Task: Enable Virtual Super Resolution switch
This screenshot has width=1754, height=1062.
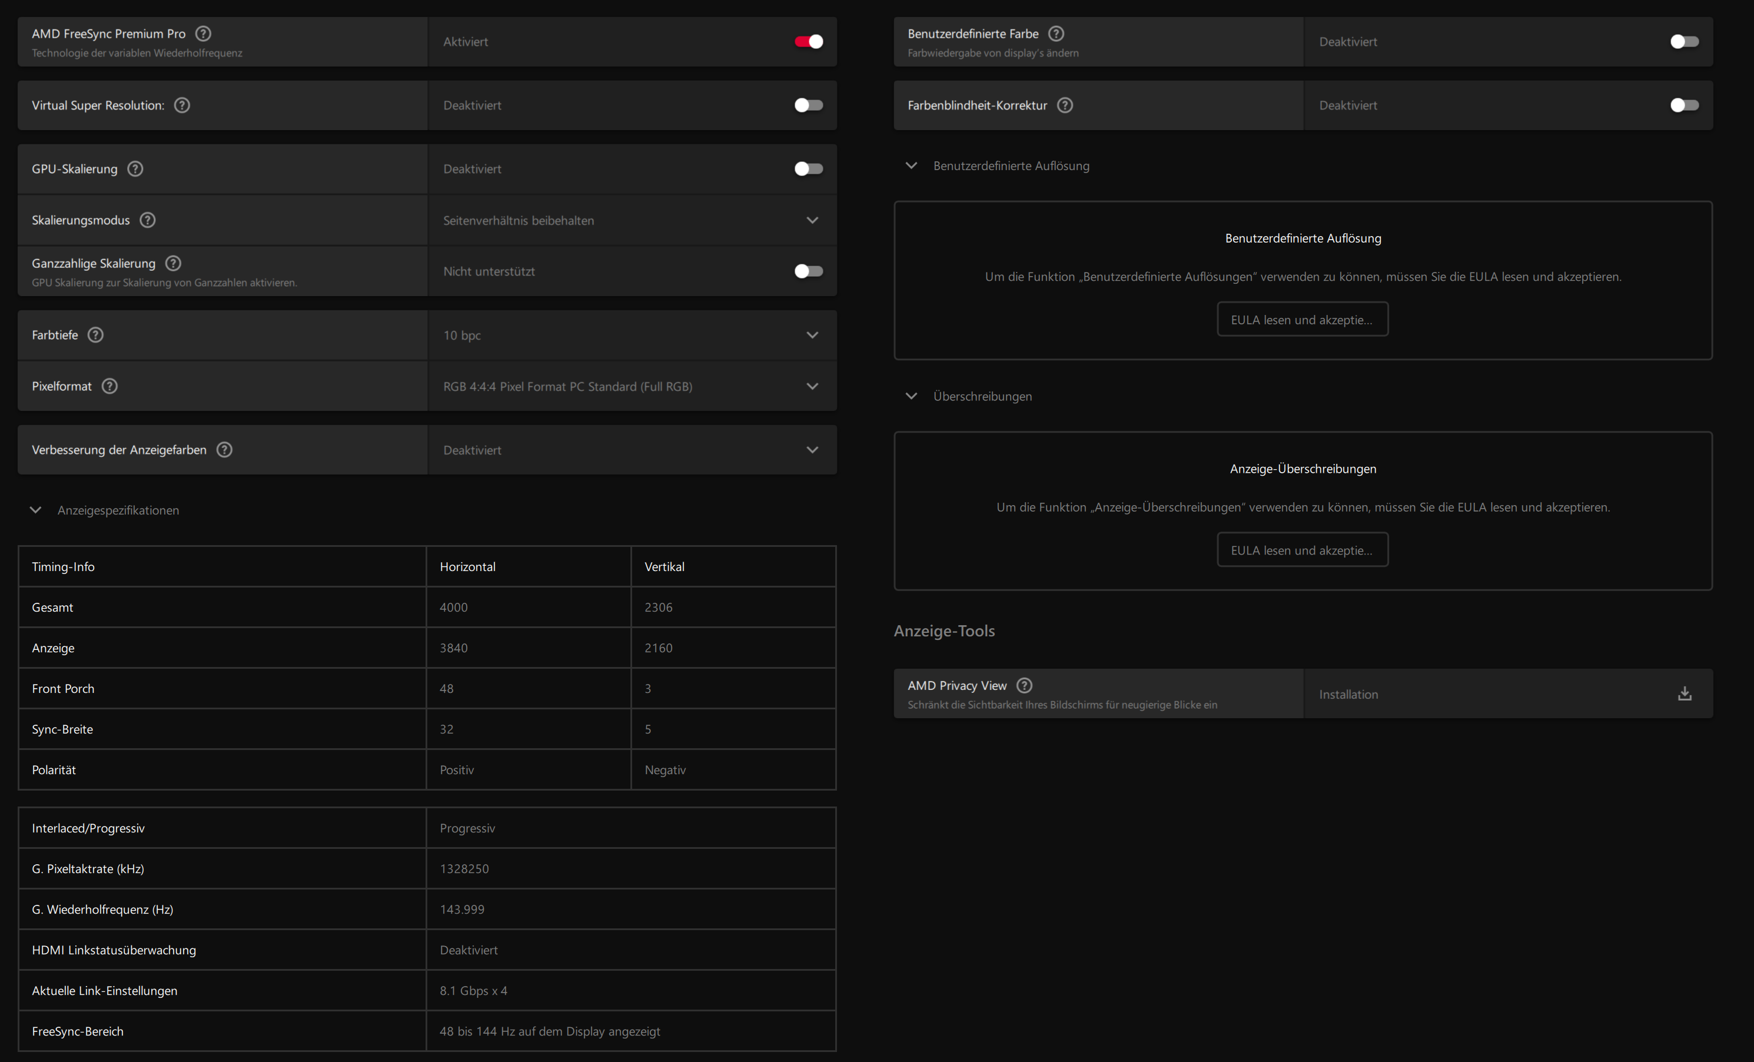Action: [809, 105]
